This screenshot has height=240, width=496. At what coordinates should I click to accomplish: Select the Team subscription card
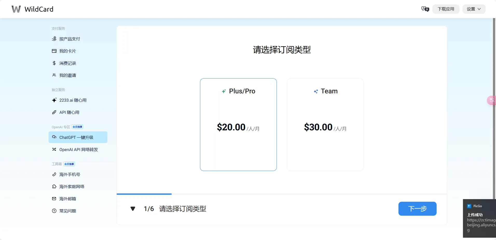[x=325, y=124]
